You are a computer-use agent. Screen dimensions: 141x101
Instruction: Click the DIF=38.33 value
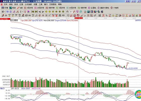point(15,88)
